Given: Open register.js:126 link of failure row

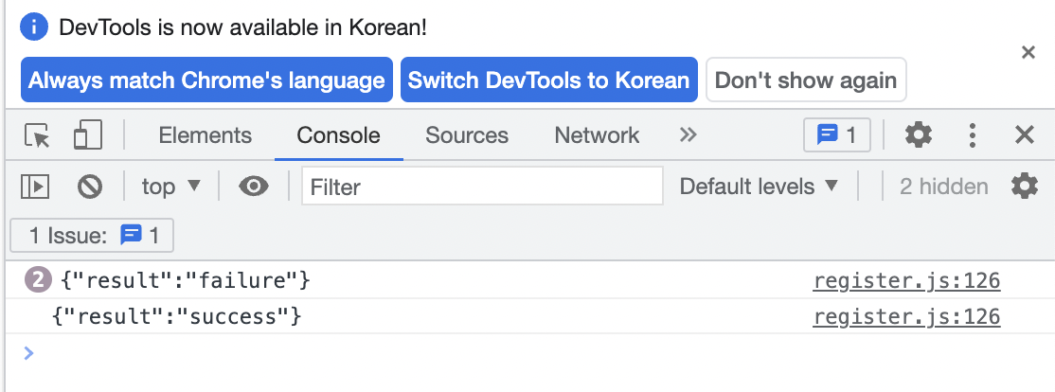Looking at the screenshot, I should (906, 280).
